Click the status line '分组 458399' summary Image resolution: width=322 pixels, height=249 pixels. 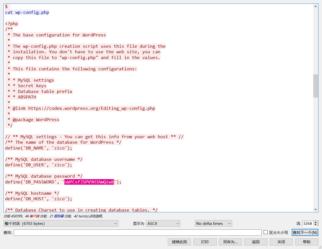tap(53, 216)
